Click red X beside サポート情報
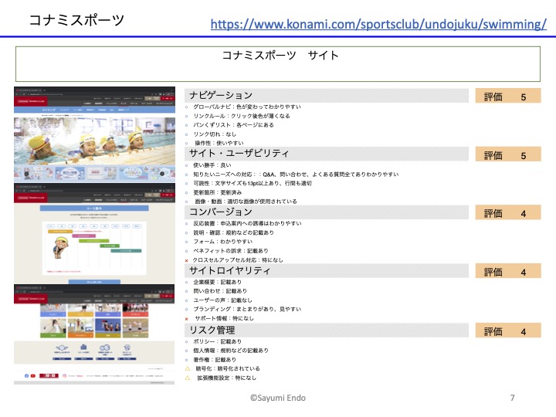 click(187, 318)
